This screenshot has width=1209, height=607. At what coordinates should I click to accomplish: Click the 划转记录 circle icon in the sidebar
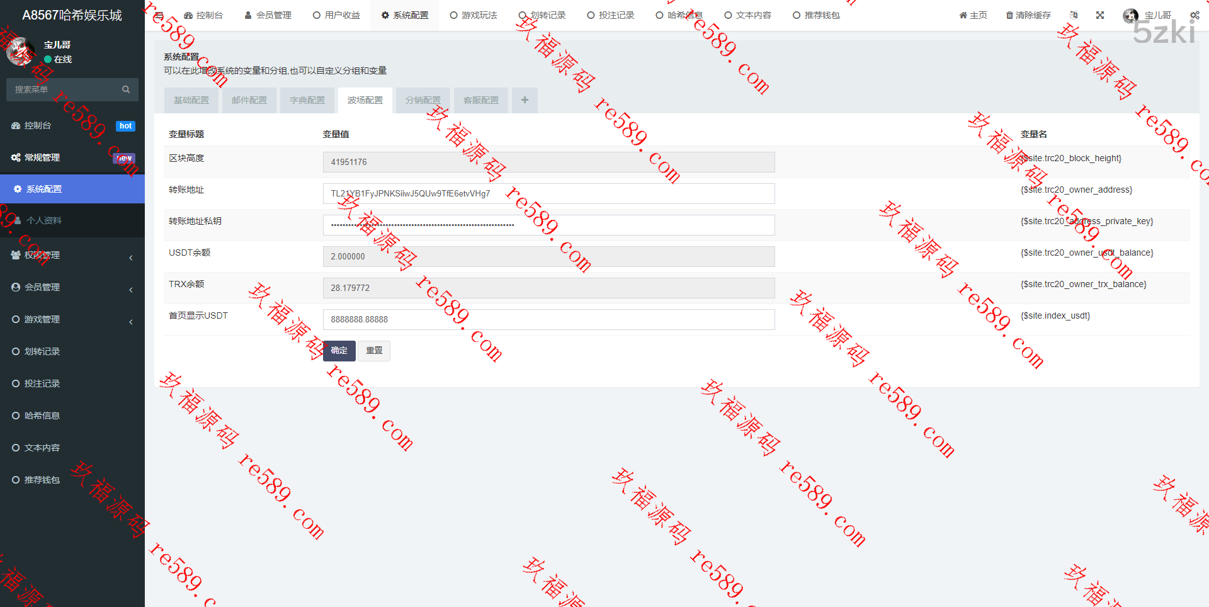point(16,351)
